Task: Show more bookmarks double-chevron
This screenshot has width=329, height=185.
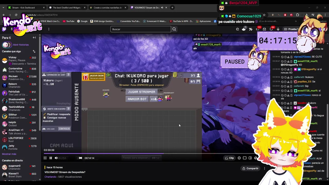Action: (x=296, y=21)
